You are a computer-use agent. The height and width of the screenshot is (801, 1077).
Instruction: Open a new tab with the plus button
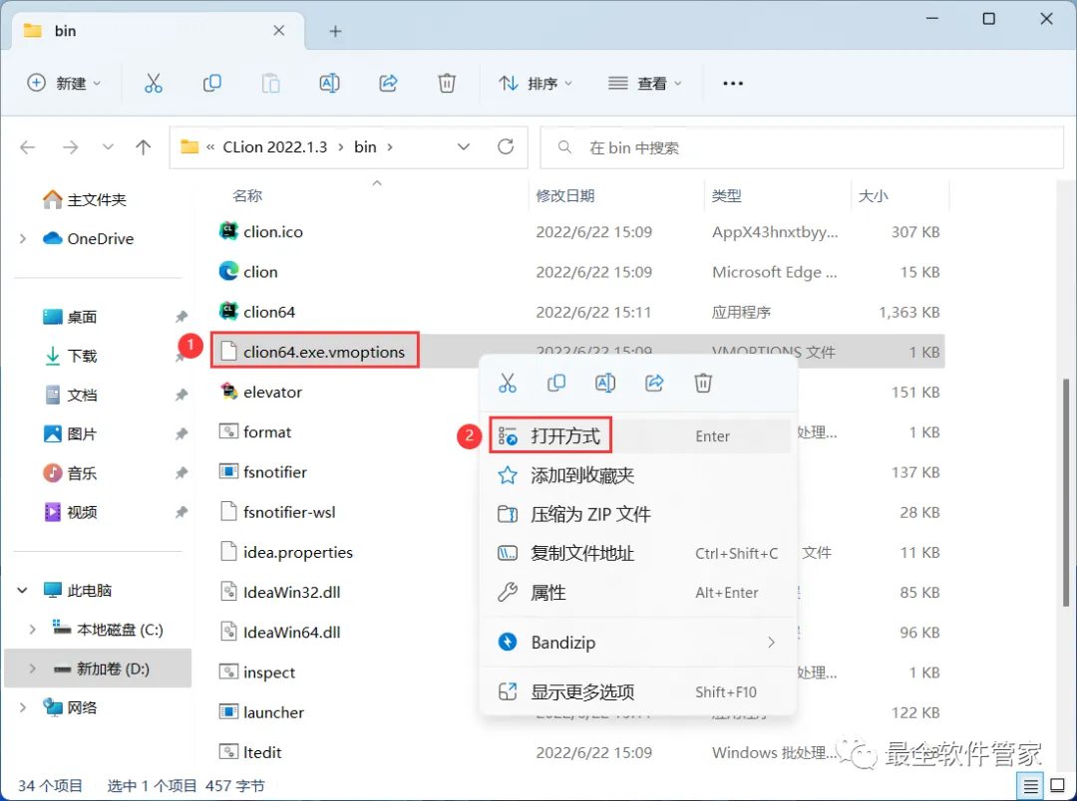tap(335, 31)
